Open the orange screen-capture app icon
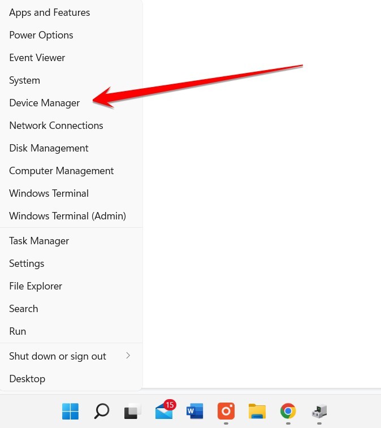381x428 pixels. [226, 411]
